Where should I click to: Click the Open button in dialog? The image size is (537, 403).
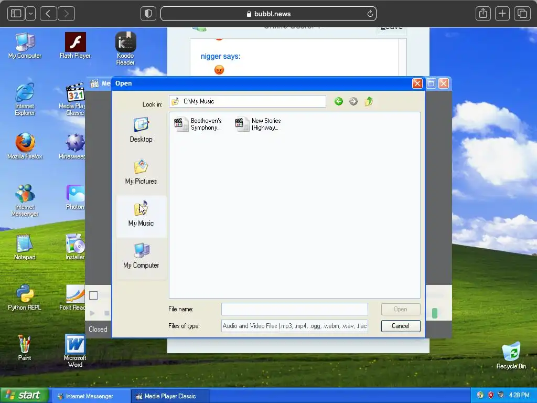coord(400,309)
